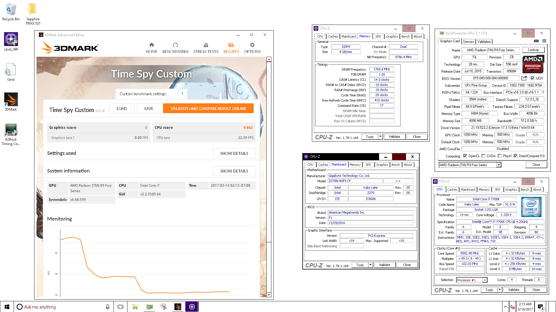Viewport: 556px width, 312px height.
Task: Open the cpuz config file icon on the desktop
Action: 11,72
